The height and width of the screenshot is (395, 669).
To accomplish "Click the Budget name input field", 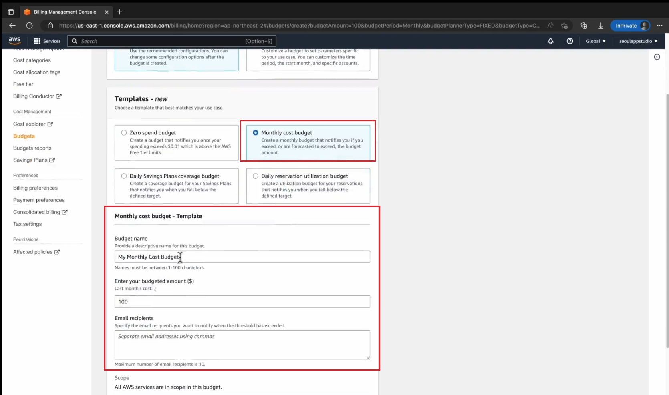I will 242,257.
